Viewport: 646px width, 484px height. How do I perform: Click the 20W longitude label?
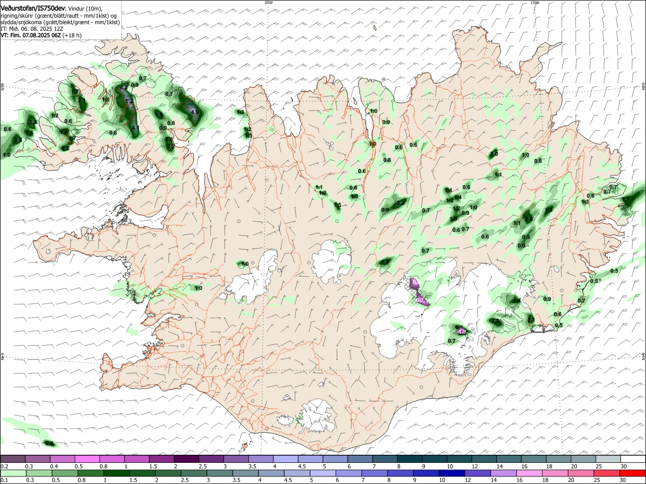click(268, 3)
